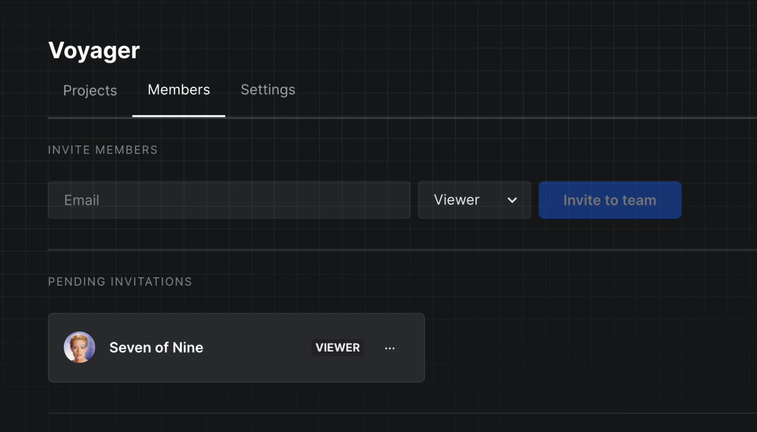The width and height of the screenshot is (757, 432).
Task: Click the VIEWER role badge
Action: coord(337,348)
